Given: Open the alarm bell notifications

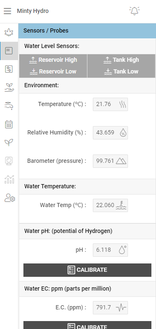Looking at the screenshot, I should (x=135, y=11).
